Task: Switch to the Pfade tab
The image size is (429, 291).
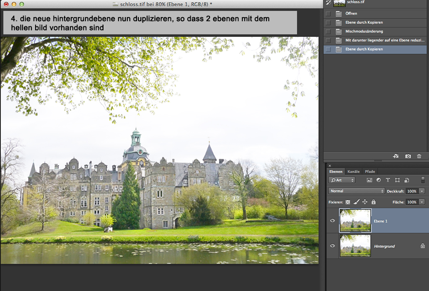Action: point(370,171)
